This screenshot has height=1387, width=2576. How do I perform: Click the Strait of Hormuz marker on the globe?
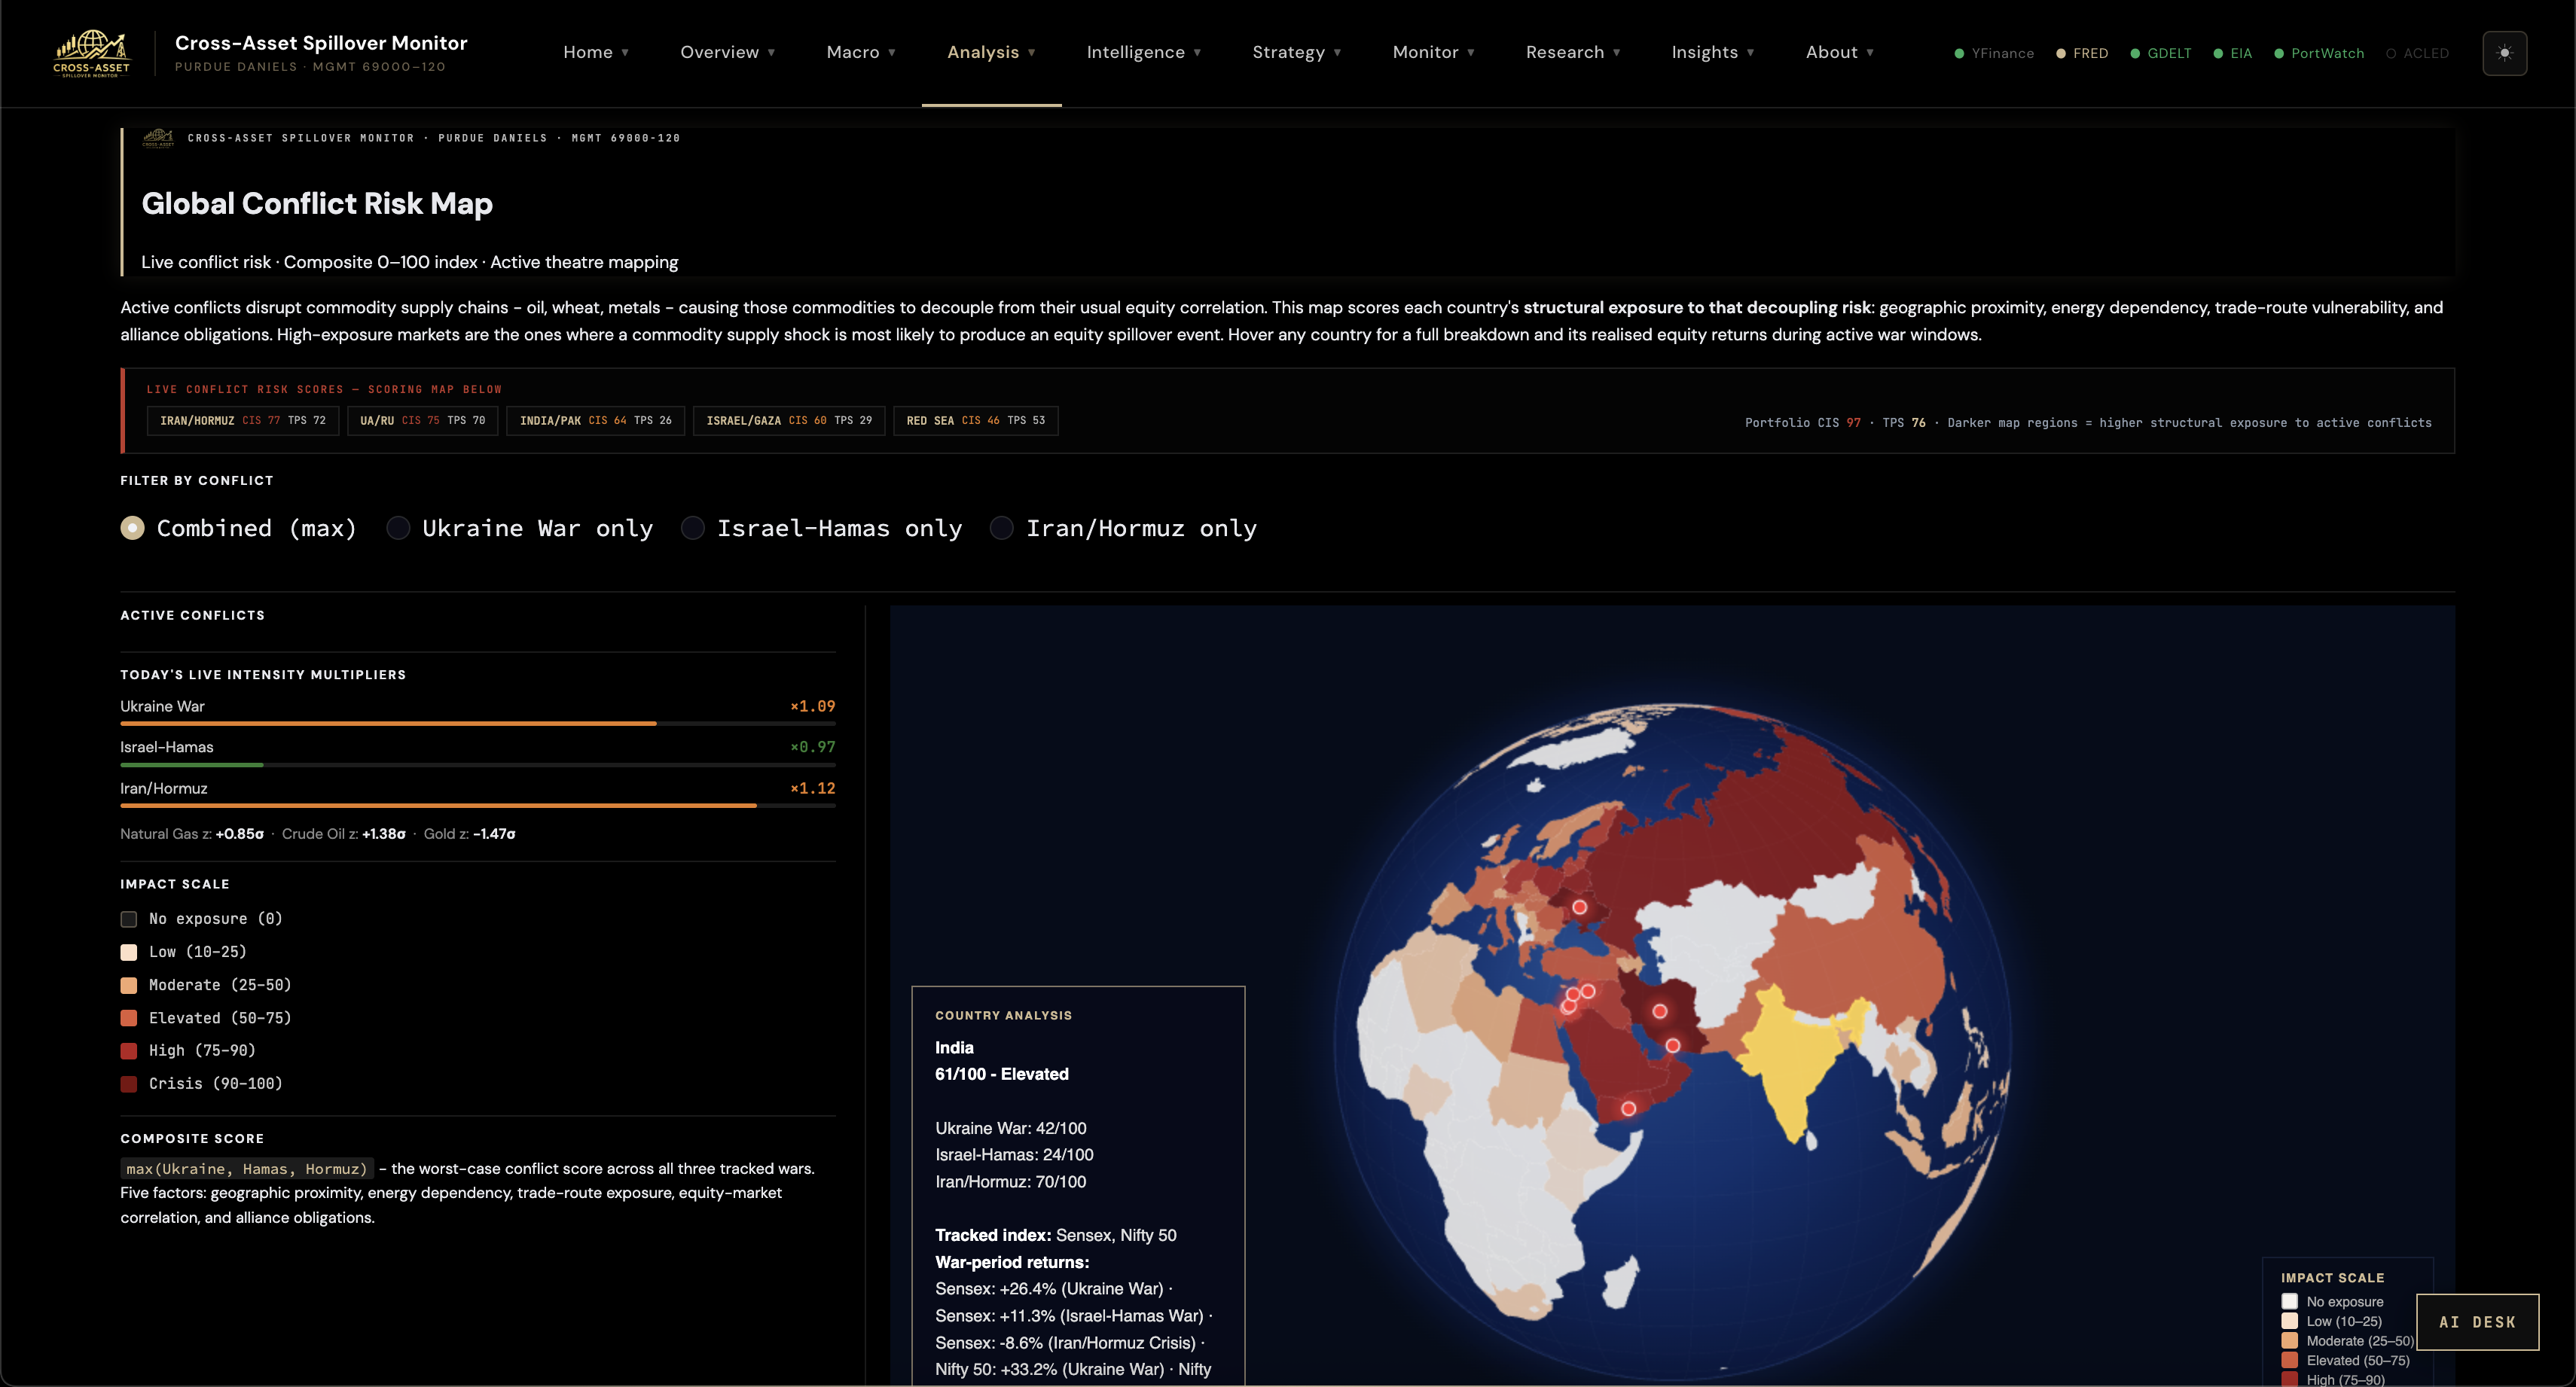(x=1673, y=1045)
